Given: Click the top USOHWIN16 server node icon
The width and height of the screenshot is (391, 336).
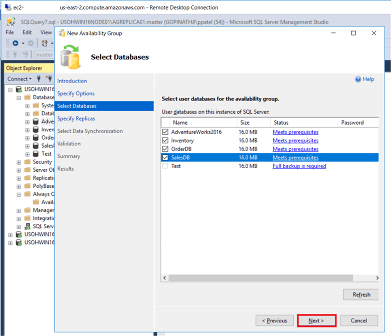Looking at the screenshot, I should point(19,89).
